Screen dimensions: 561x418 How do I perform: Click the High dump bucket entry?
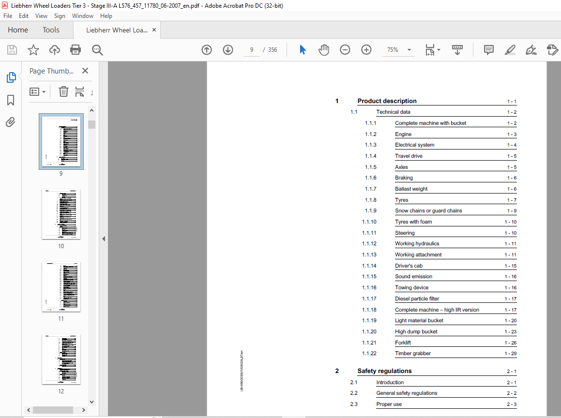416,331
